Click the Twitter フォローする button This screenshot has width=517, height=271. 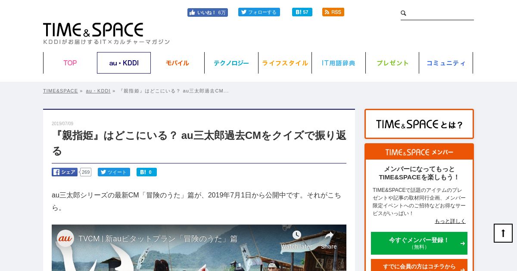[259, 12]
